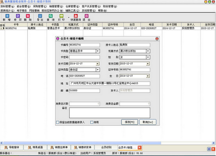Click the 取消[Esc] button

pyautogui.click(x=148, y=122)
